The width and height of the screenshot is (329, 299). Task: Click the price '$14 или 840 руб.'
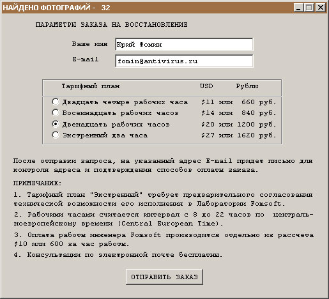238,113
